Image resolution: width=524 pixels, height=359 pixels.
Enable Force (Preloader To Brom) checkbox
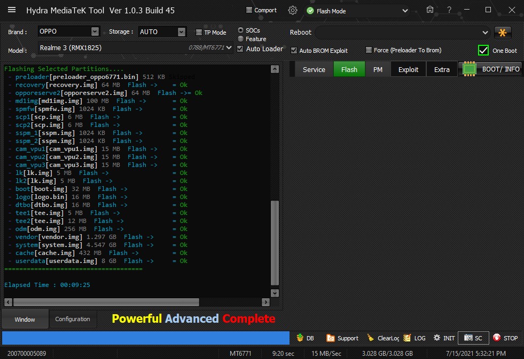coord(369,50)
